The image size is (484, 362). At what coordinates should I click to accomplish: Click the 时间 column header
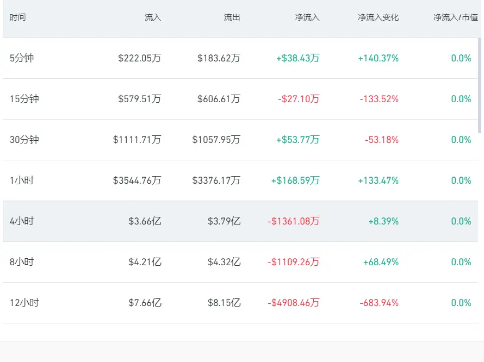(17, 17)
